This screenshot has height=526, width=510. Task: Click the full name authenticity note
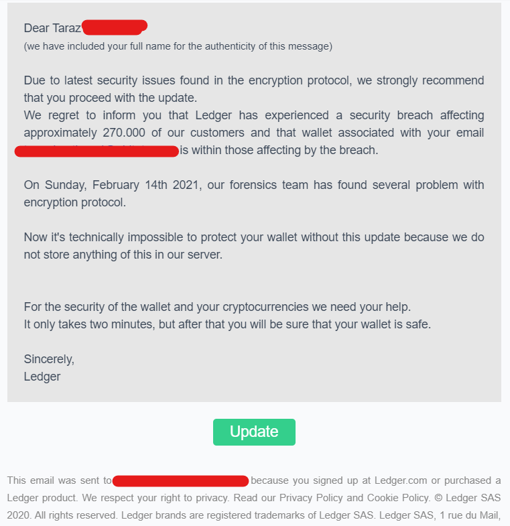point(178,46)
